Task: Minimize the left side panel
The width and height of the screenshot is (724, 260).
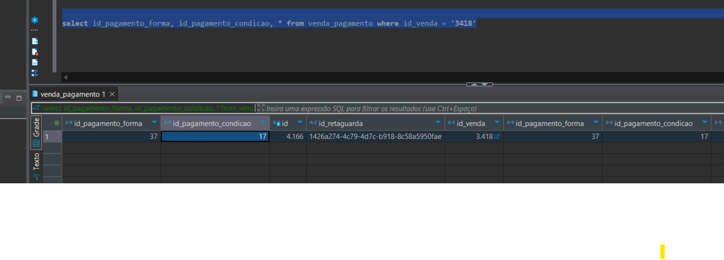Action: 8,97
